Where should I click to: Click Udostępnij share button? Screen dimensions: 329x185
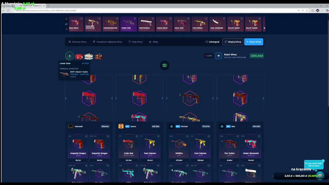[212, 42]
